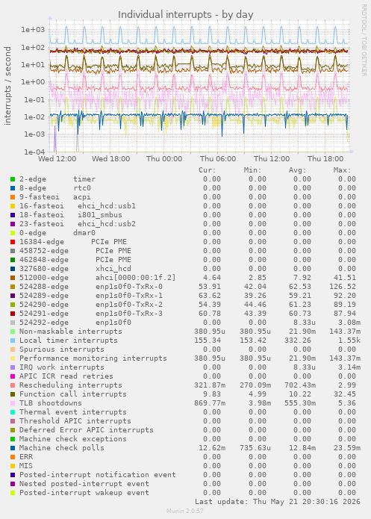Click the legend entry 16-fasteoi ehci_hcd:usb1
This screenshot has height=519, width=371.
tap(78, 206)
